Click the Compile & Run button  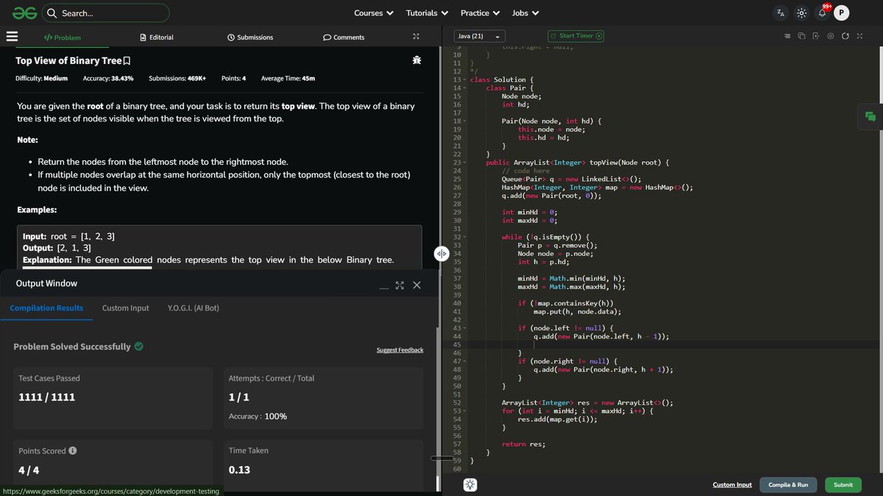[788, 485]
